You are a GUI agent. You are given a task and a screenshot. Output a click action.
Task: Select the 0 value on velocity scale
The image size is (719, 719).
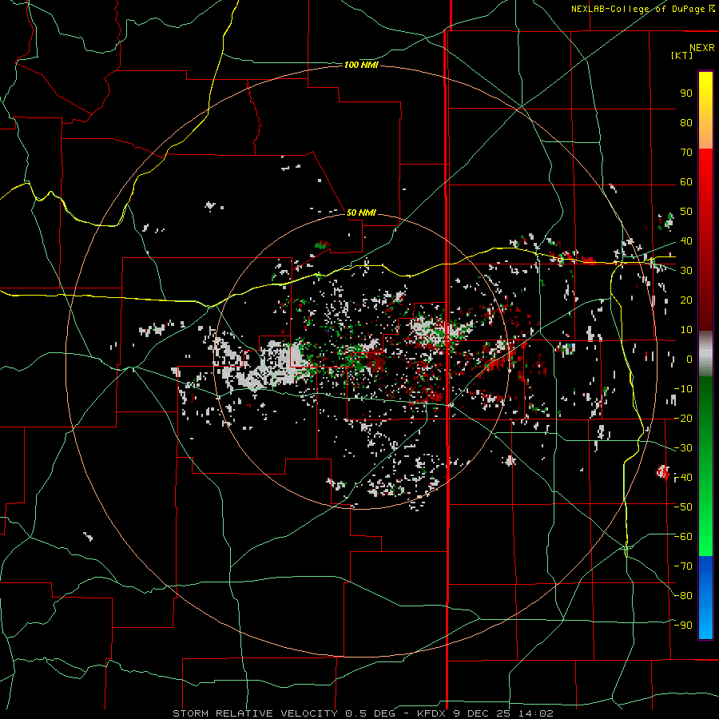[689, 359]
